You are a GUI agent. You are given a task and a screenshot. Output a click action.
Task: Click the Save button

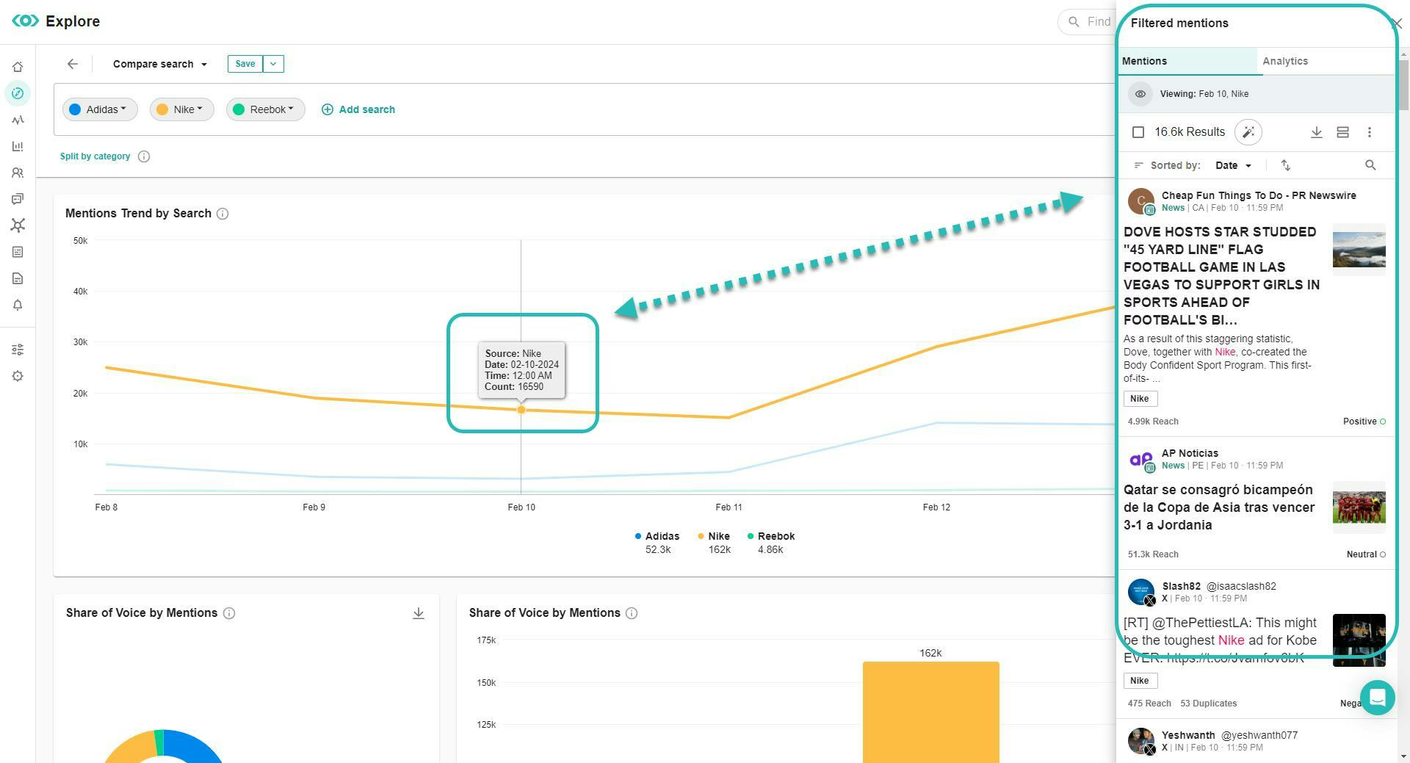pyautogui.click(x=245, y=64)
